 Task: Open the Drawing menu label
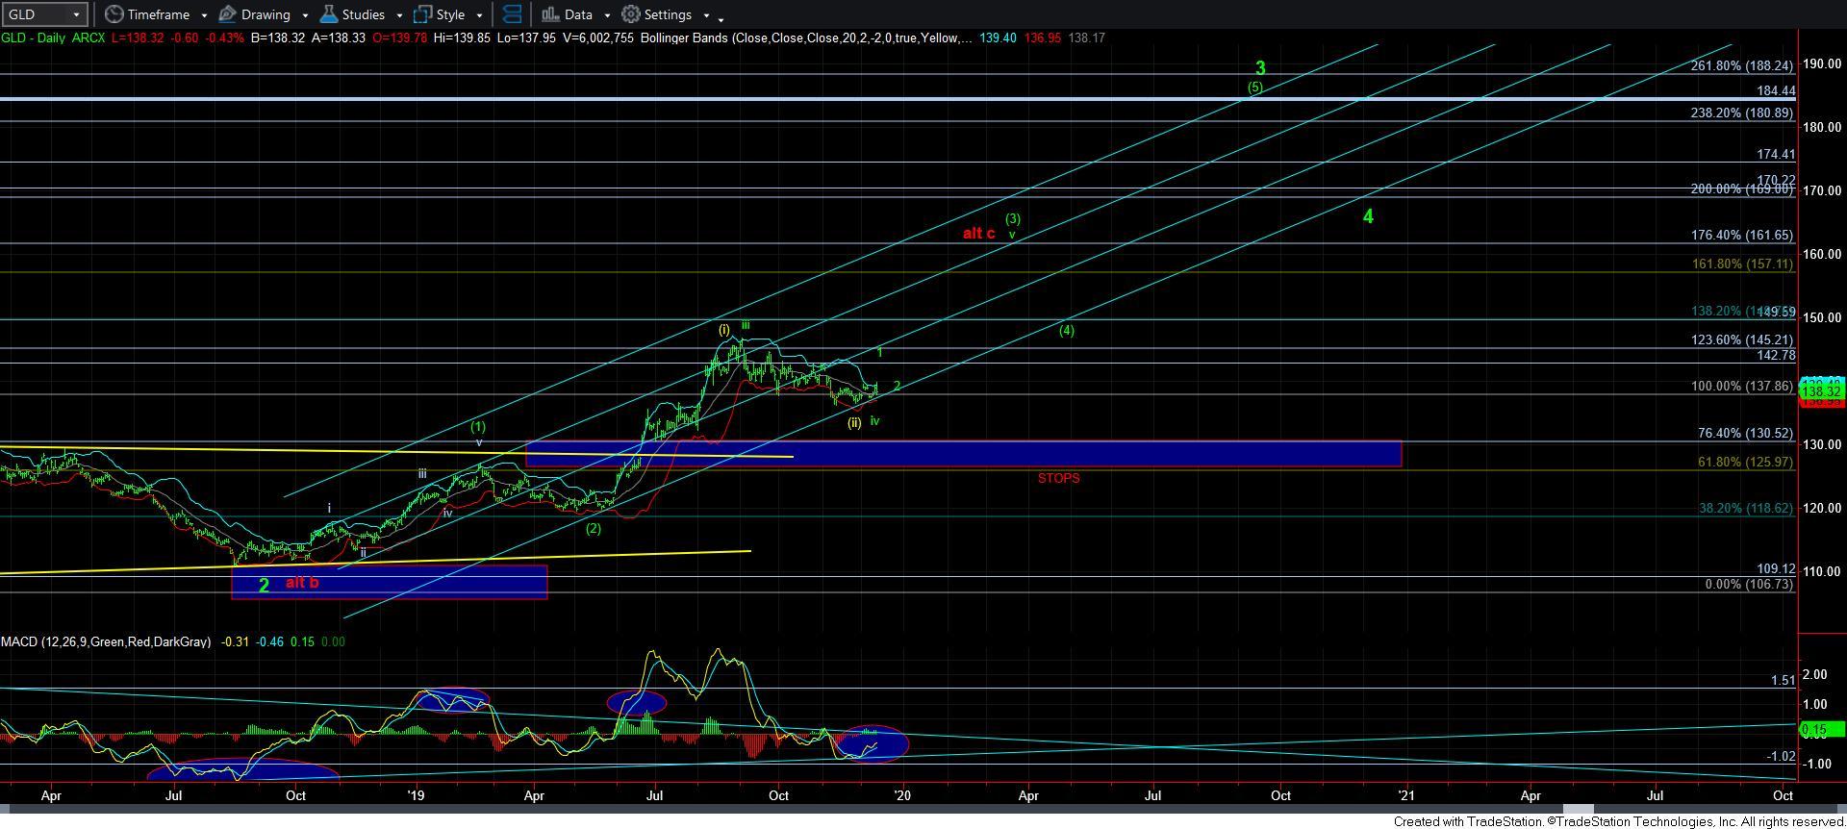[266, 14]
